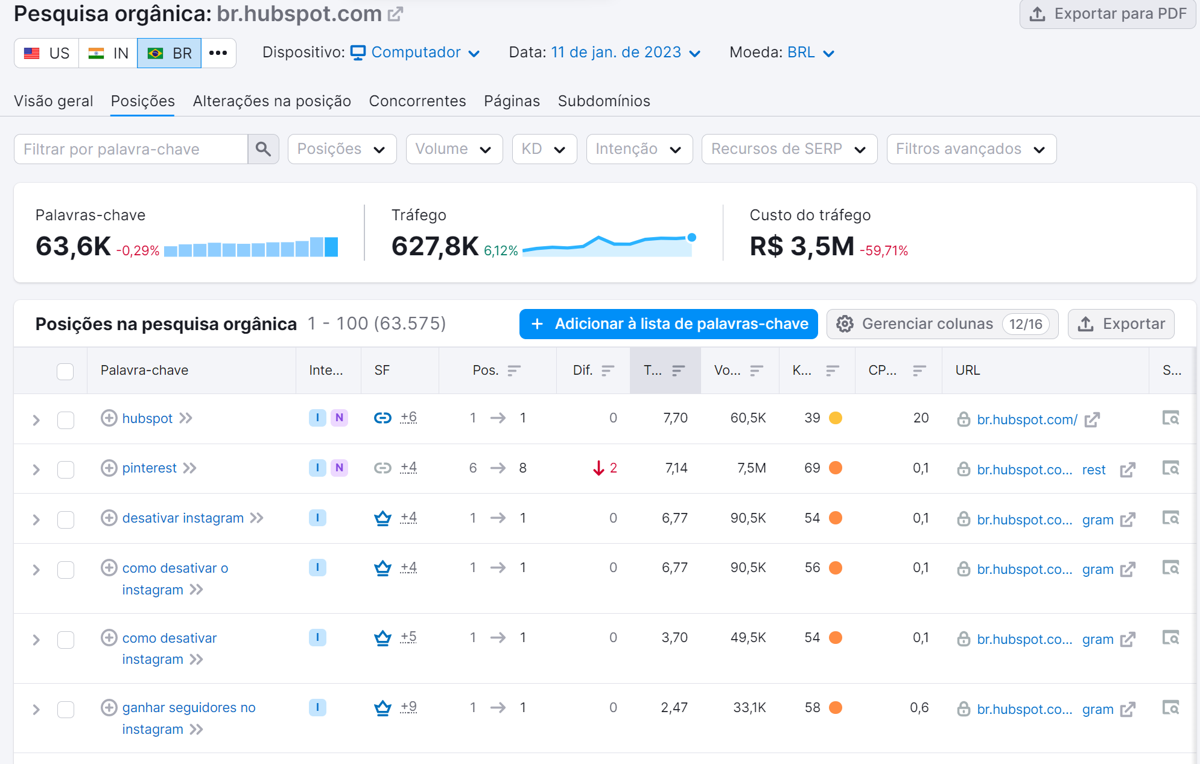1200x764 pixels.
Task: Open external link icon for pinterest row URL
Action: 1128,470
